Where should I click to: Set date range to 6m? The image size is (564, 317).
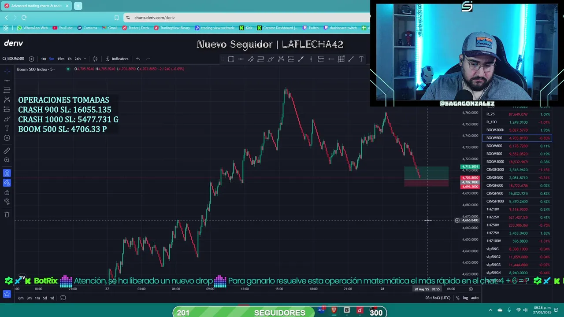click(21, 298)
